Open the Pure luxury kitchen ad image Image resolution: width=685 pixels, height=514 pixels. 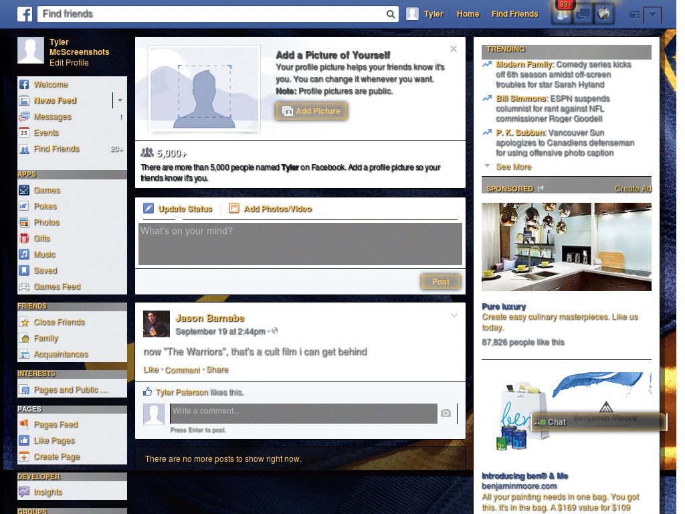pyautogui.click(x=567, y=247)
